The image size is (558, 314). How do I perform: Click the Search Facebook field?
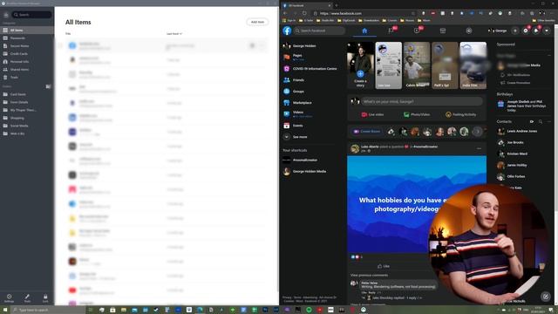320,31
